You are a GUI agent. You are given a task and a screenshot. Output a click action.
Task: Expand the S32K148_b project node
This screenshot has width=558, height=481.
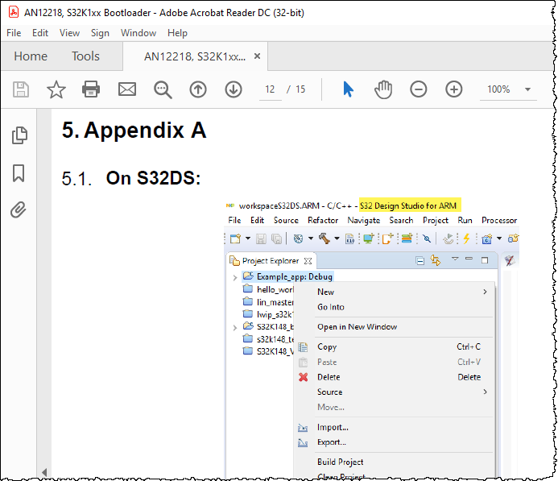click(x=235, y=328)
